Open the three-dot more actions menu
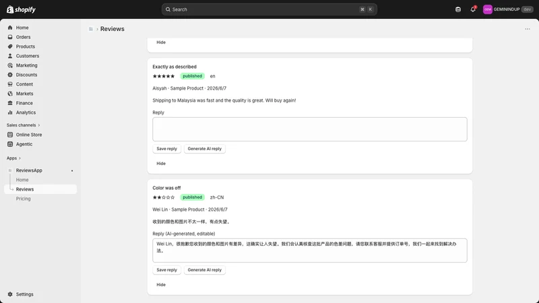This screenshot has height=303, width=539. [528, 29]
